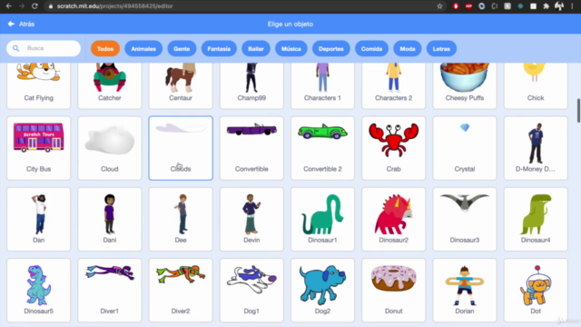Open the Dot sprite

coord(536,291)
